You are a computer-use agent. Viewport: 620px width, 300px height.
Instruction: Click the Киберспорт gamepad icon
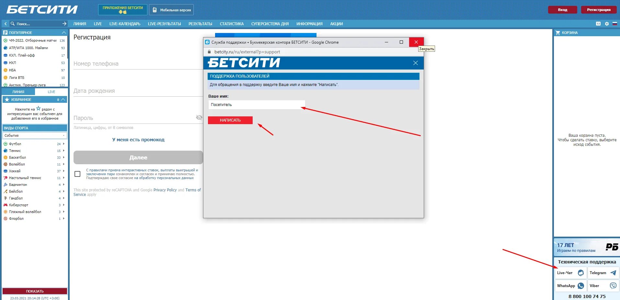6,205
